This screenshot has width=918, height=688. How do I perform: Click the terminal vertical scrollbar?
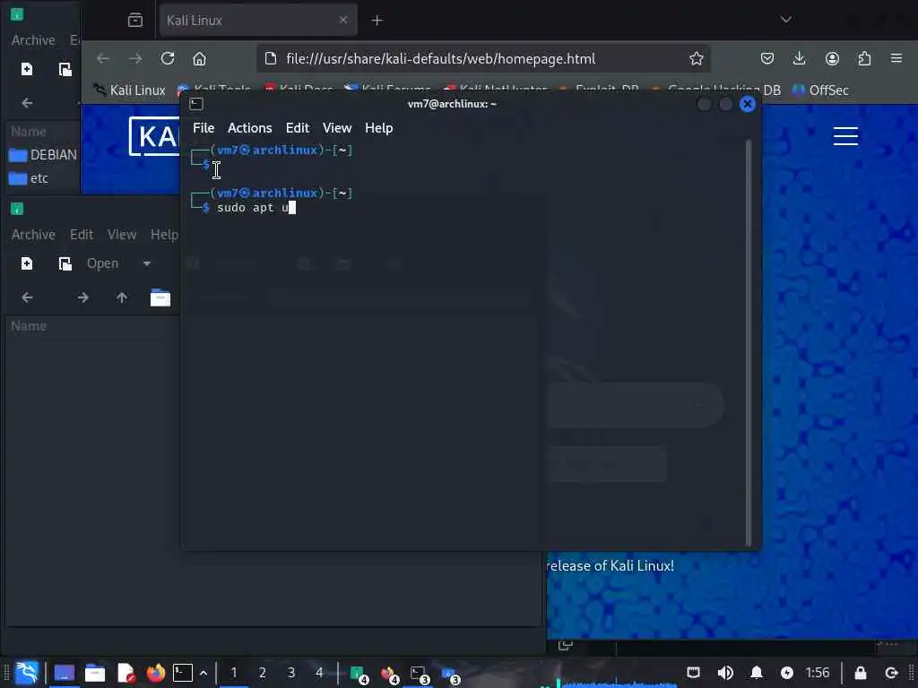pos(748,343)
